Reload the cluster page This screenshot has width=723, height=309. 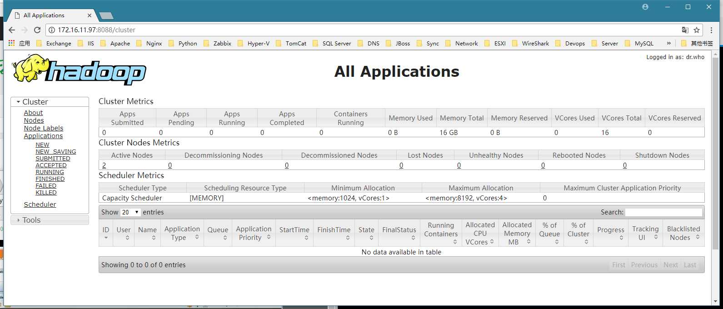37,30
